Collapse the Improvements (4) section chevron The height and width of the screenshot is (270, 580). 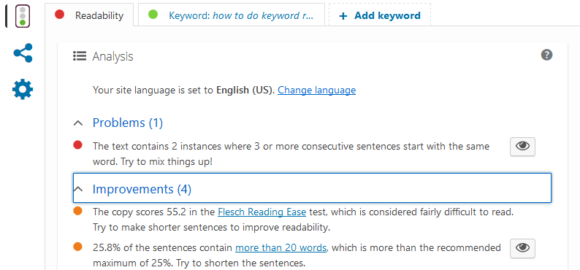[78, 190]
